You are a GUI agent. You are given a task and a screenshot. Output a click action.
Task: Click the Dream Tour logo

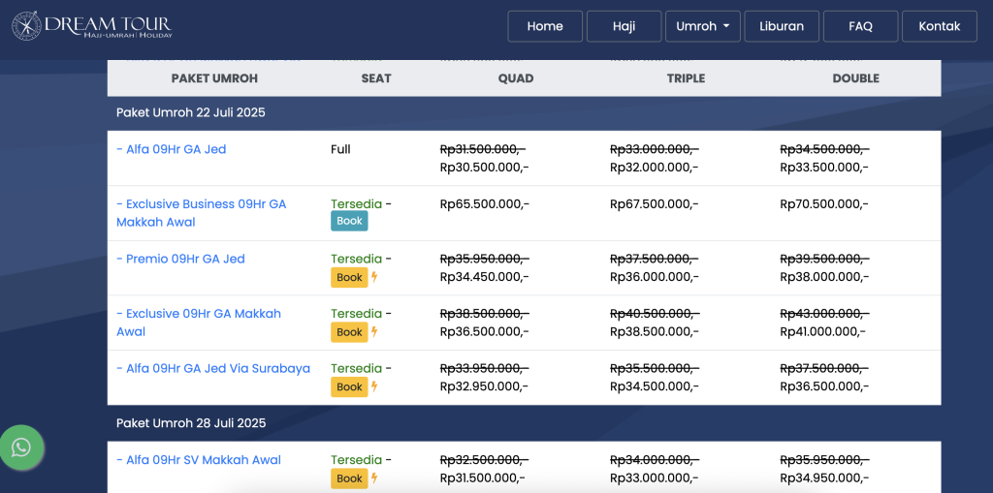[x=92, y=26]
